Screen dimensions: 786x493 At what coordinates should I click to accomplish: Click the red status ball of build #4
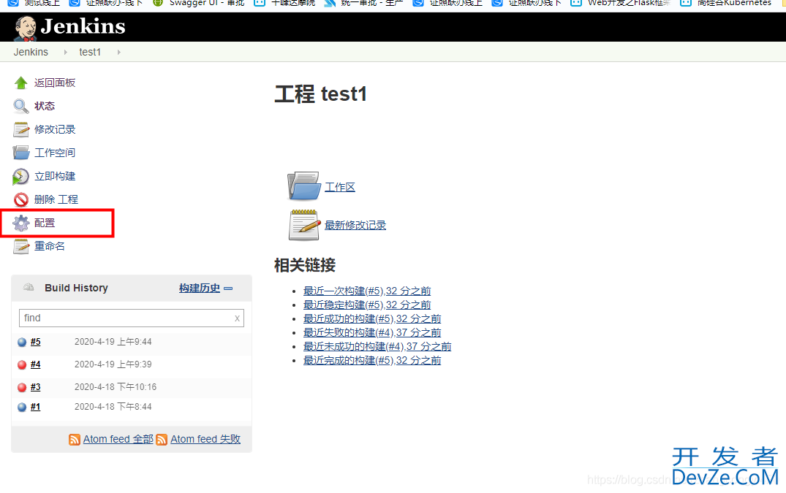(x=22, y=365)
